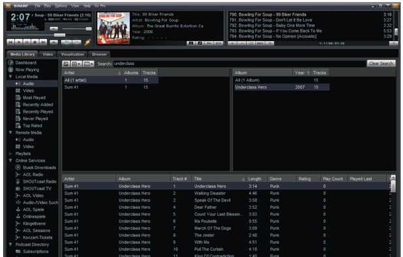Open AOL Video in the sidebar
403x257 pixels.
(x=33, y=195)
